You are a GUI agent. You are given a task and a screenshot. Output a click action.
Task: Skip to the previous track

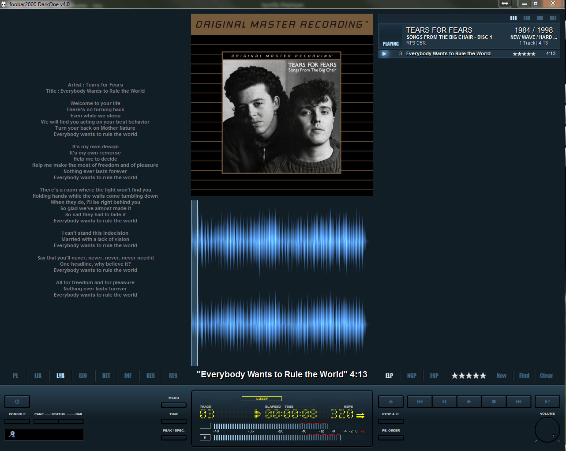point(420,402)
